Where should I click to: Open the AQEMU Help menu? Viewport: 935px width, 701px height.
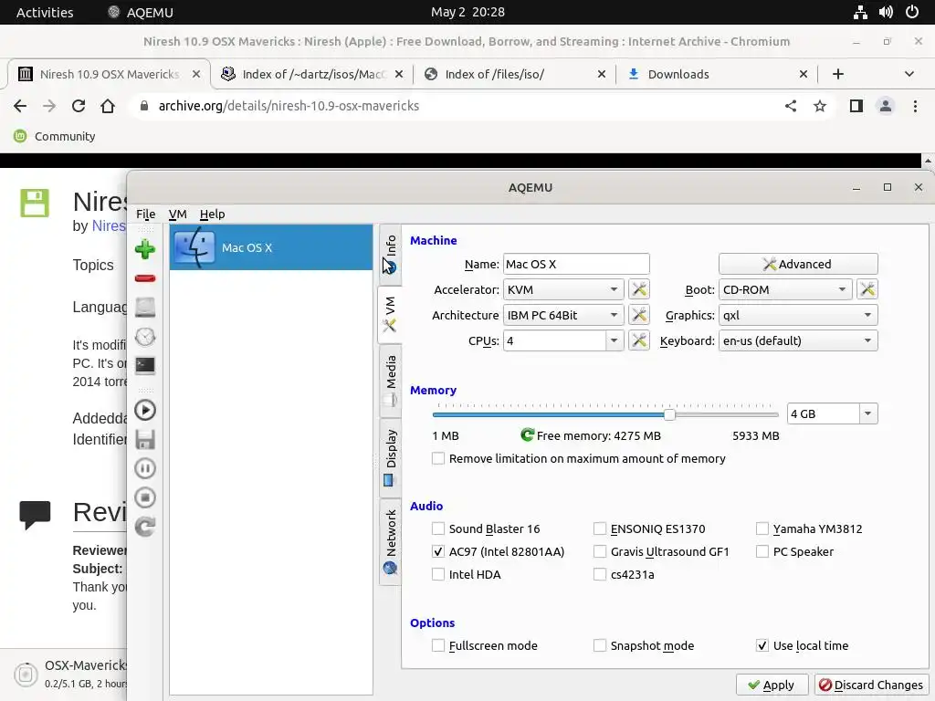pos(212,214)
